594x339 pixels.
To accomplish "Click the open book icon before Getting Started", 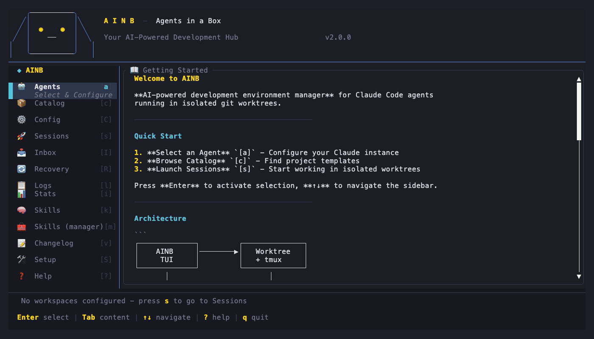I will 134,70.
